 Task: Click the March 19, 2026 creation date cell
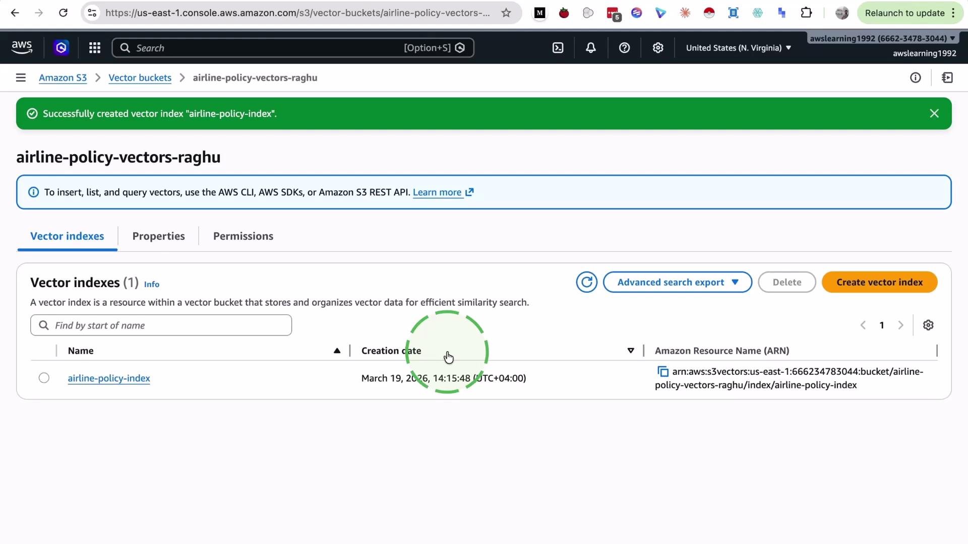pos(444,378)
